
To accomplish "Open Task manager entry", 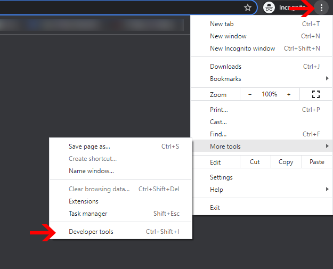I will [x=88, y=214].
